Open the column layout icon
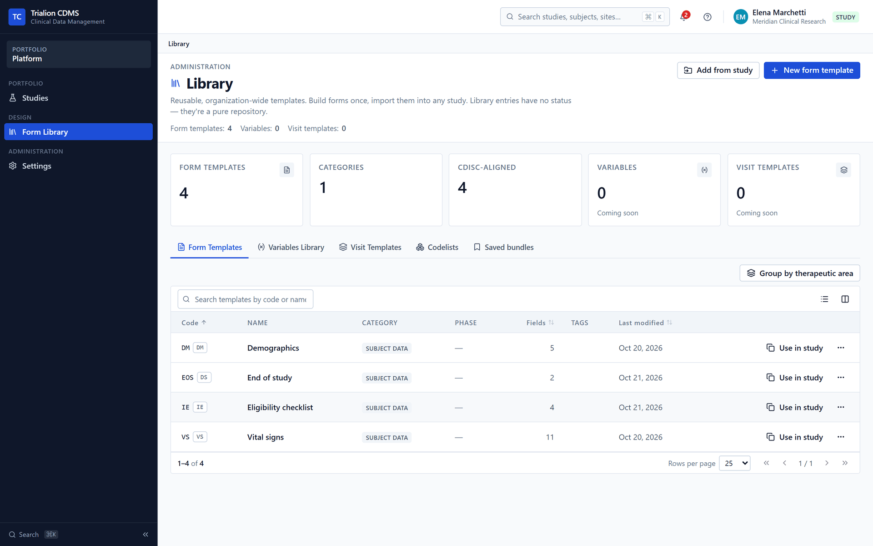Image resolution: width=873 pixels, height=546 pixels. 845,299
